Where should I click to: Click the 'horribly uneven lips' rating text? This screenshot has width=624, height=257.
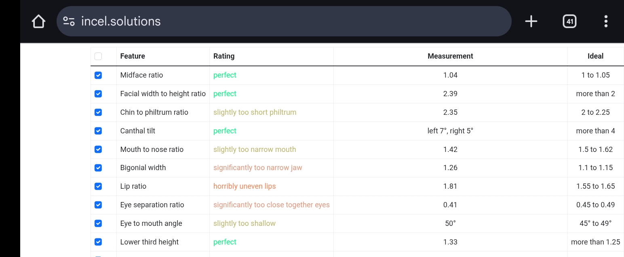[245, 186]
